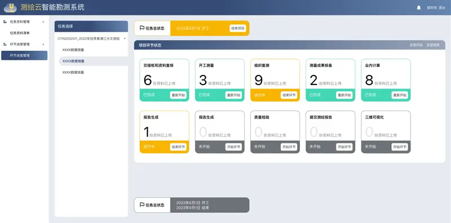
Task: Click 开始环节 on 三维可视化 card
Action: (400, 147)
